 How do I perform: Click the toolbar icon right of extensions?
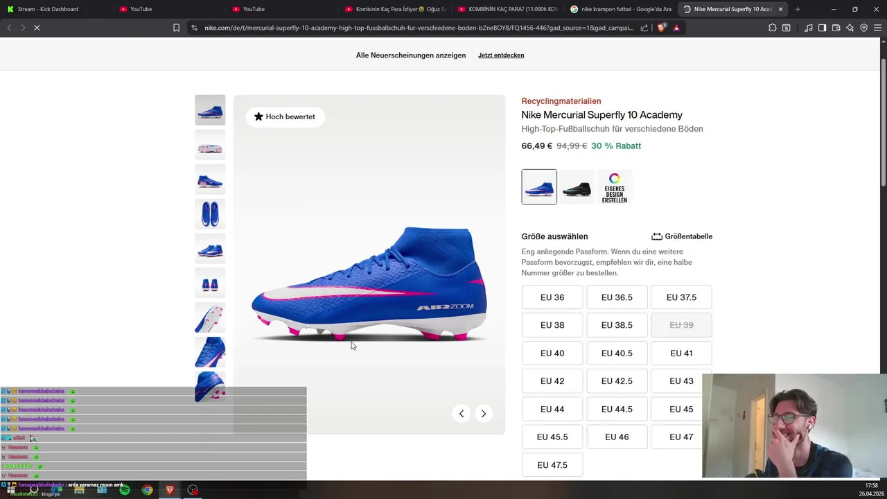point(787,28)
